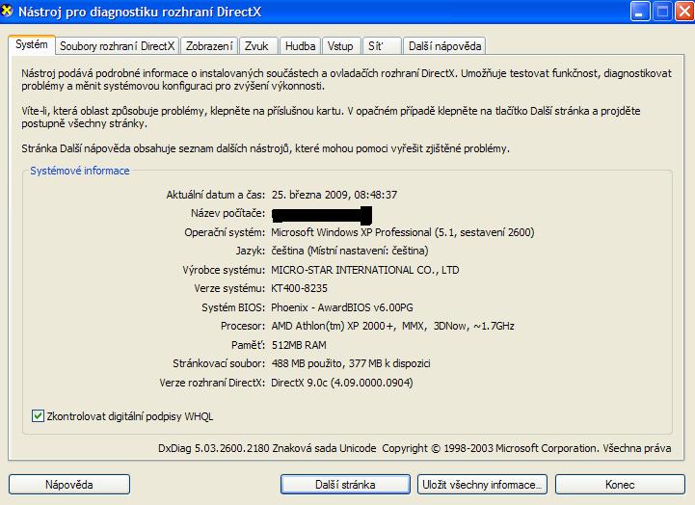
Task: Click the Systém BIOS label
Action: click(x=233, y=307)
